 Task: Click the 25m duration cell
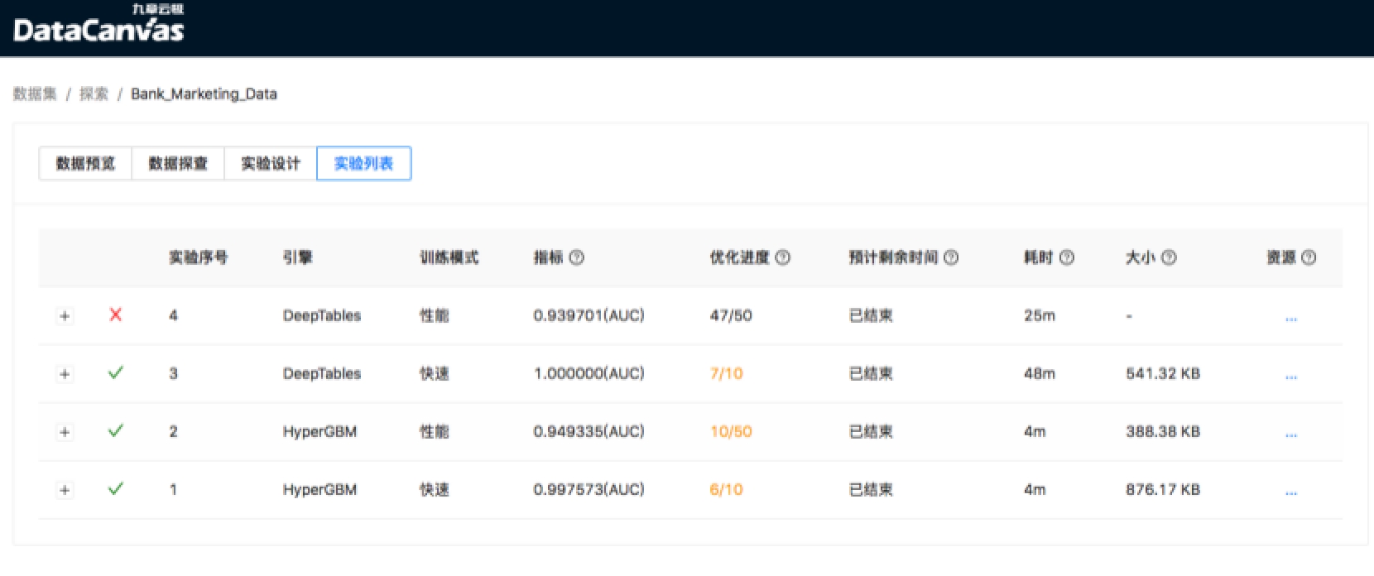1040,315
